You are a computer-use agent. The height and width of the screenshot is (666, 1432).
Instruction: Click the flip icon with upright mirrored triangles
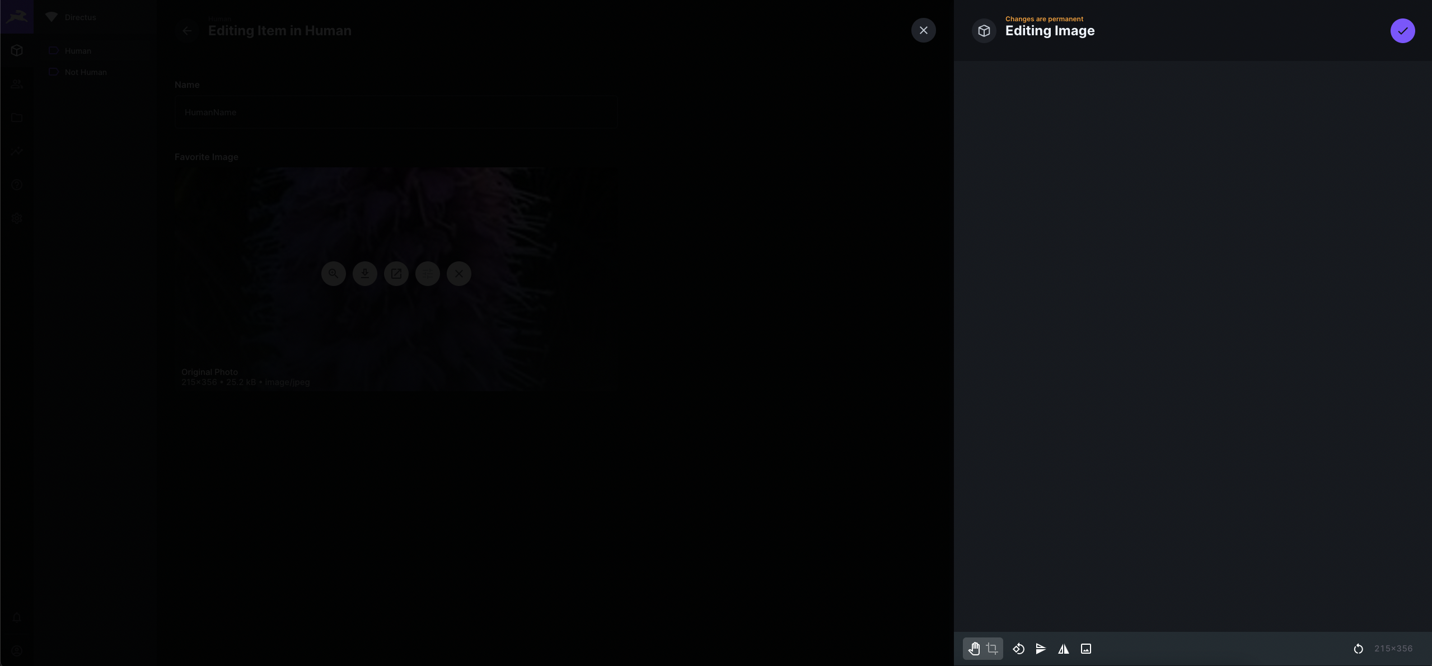pos(1063,649)
